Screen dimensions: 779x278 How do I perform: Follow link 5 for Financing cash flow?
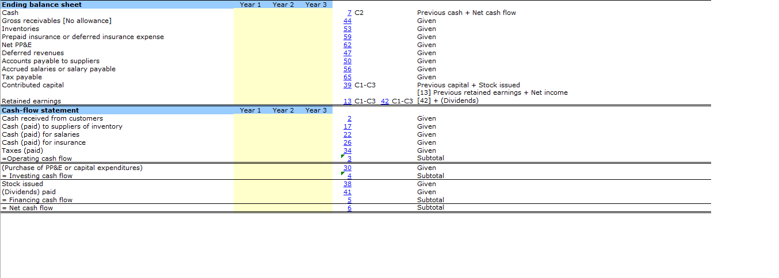(x=350, y=200)
